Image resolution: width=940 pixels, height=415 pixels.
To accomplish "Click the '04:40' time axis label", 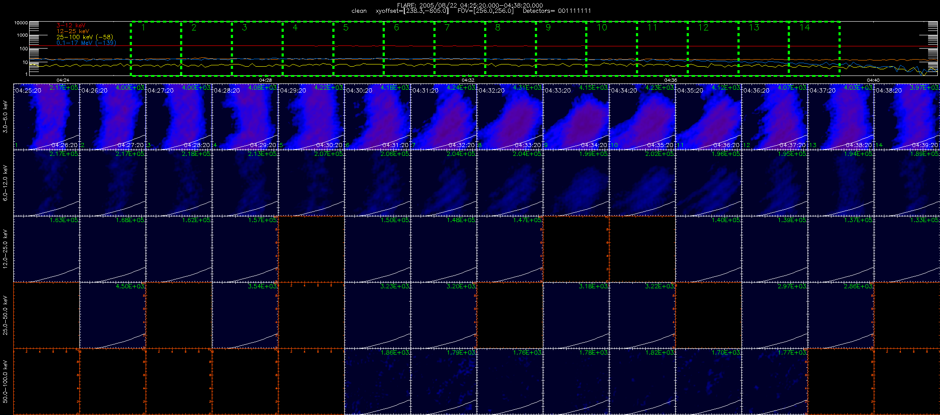I will [x=873, y=80].
